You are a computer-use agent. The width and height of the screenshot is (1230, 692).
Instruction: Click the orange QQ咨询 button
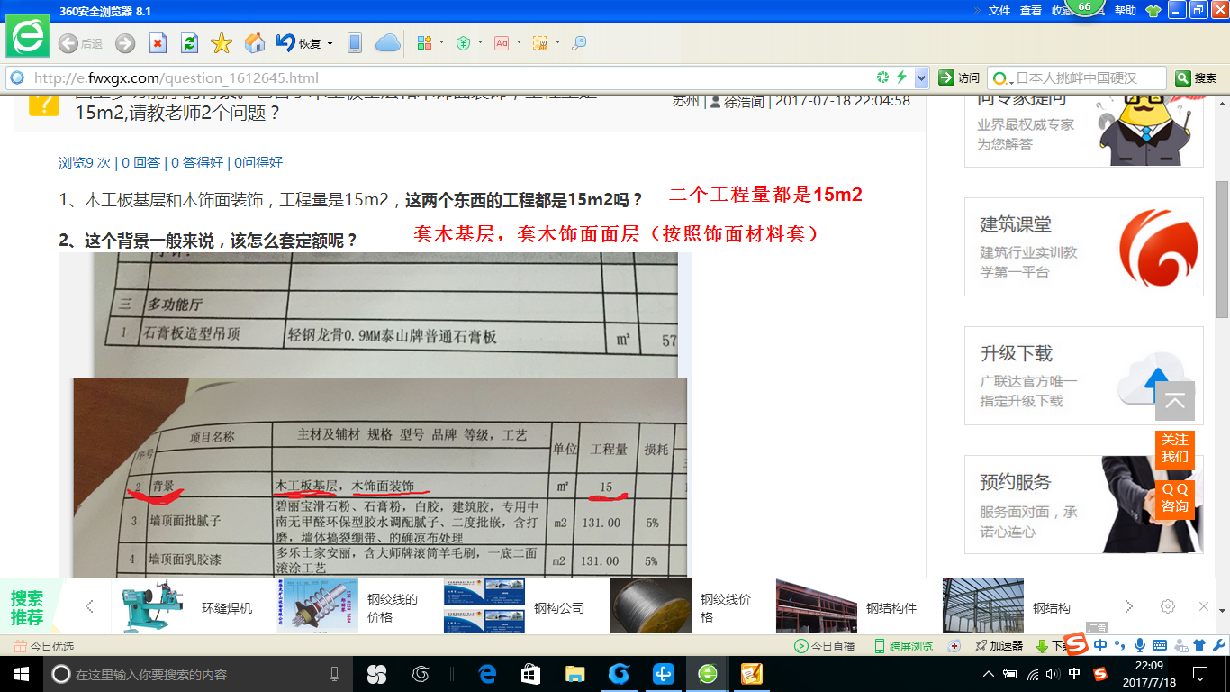[1175, 497]
